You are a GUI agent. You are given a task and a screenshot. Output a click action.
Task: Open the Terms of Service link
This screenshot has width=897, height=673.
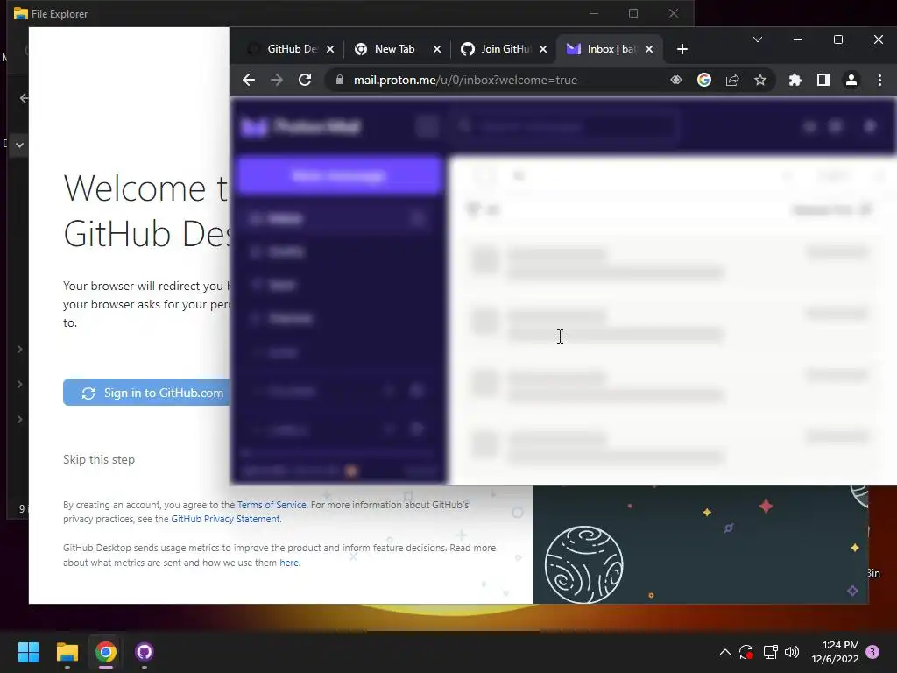point(272,505)
